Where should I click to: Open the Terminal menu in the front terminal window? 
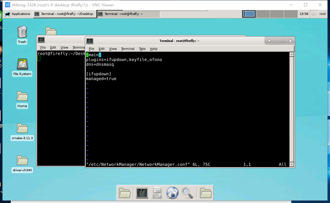pyautogui.click(x=128, y=49)
